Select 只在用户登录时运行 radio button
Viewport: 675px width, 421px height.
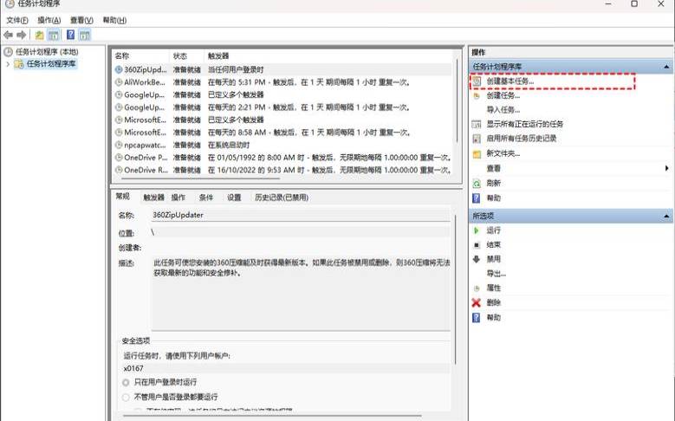[126, 382]
